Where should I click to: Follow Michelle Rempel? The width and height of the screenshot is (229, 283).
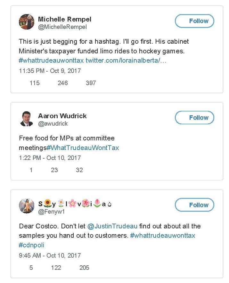tap(194, 21)
